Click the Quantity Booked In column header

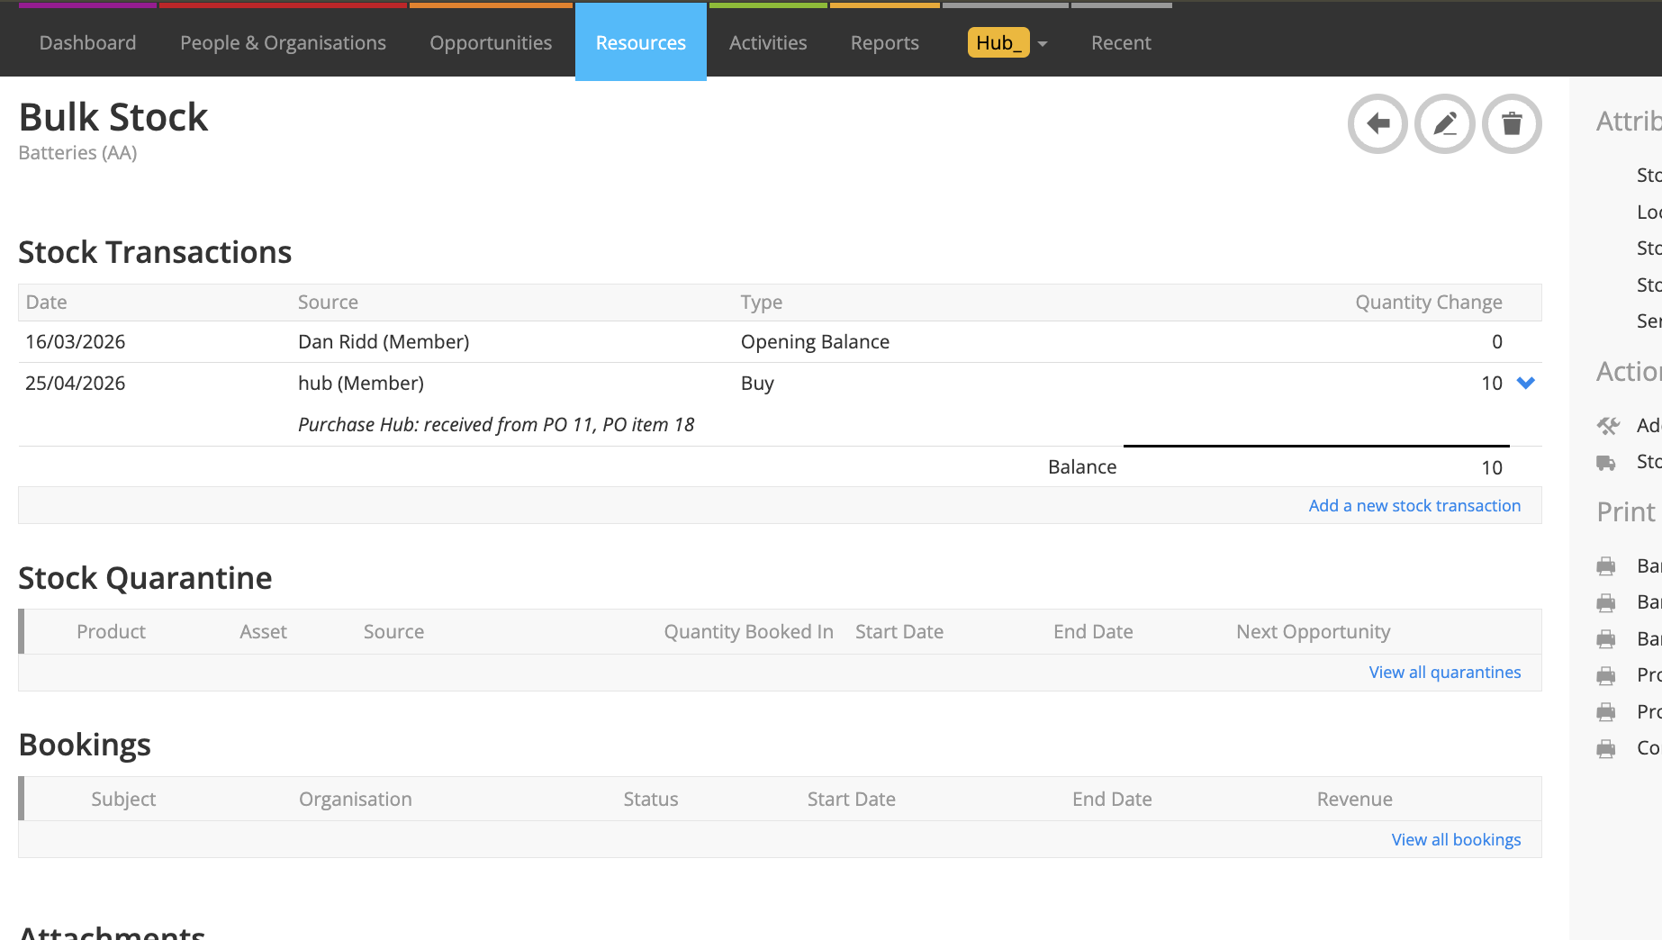749,631
